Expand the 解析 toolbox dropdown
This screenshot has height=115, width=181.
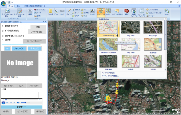click(x=127, y=16)
